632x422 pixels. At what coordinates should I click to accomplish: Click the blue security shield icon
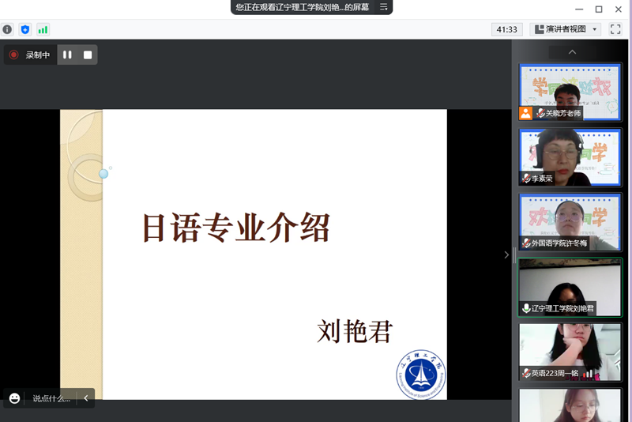pyautogui.click(x=25, y=29)
